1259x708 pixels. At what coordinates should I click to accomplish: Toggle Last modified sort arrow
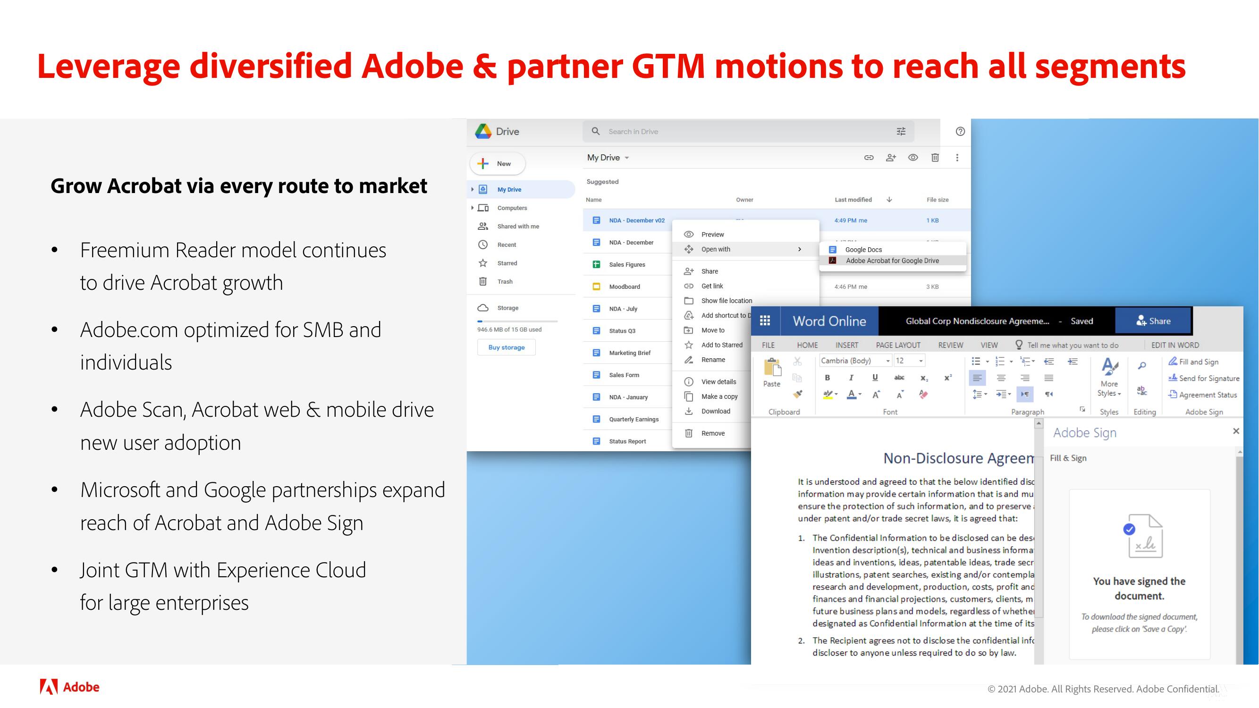click(889, 199)
